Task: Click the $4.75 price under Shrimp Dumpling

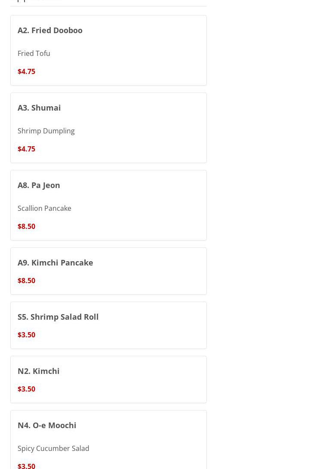Action: (x=26, y=149)
